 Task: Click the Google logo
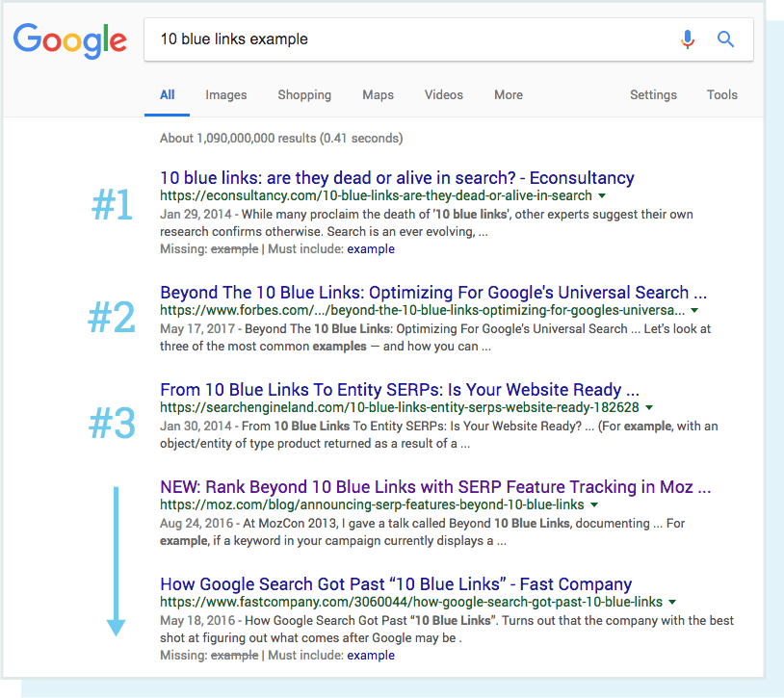click(69, 39)
